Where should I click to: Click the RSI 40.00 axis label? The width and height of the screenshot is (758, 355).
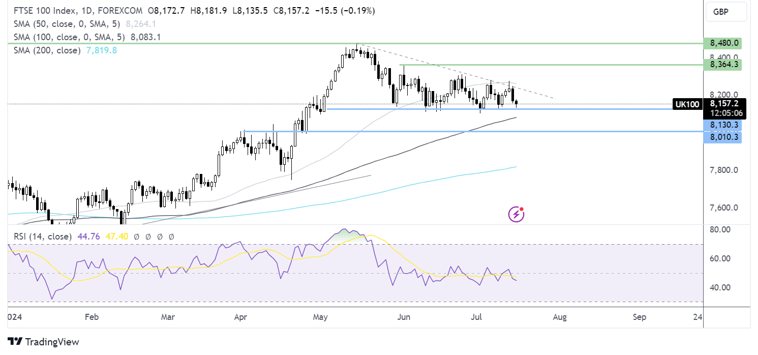tap(719, 287)
